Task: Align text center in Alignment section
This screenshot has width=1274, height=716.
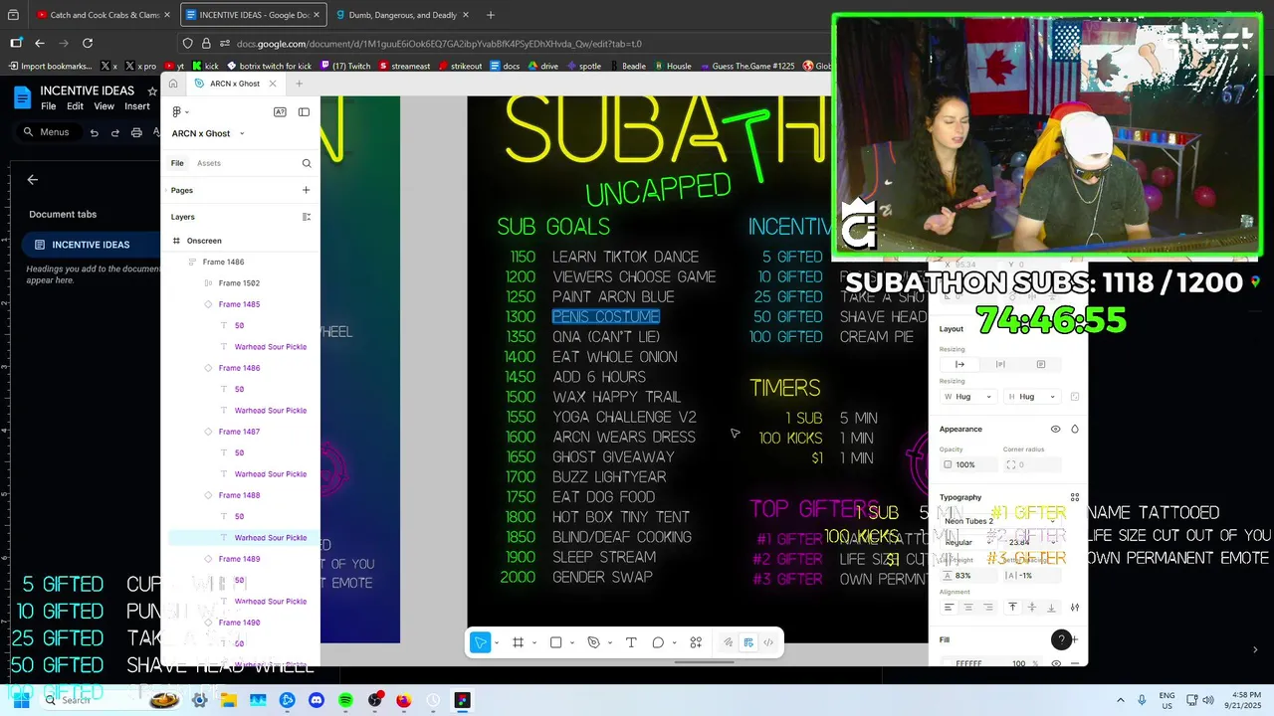Action: coord(968,607)
